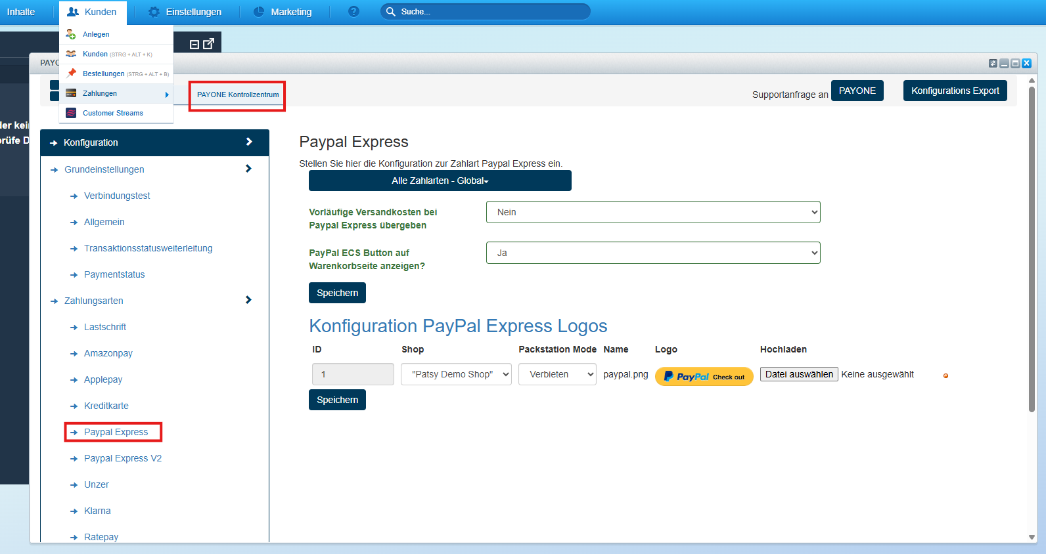Open Ratepay payment settings
This screenshot has width=1046, height=554.
tap(101, 537)
